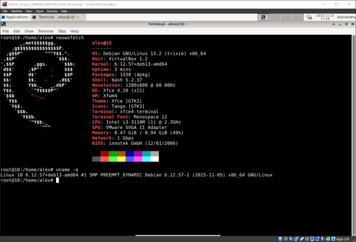356x242 pixels.
Task: Click the VirtualBox virtualization V status icon
Action: (x=322, y=239)
